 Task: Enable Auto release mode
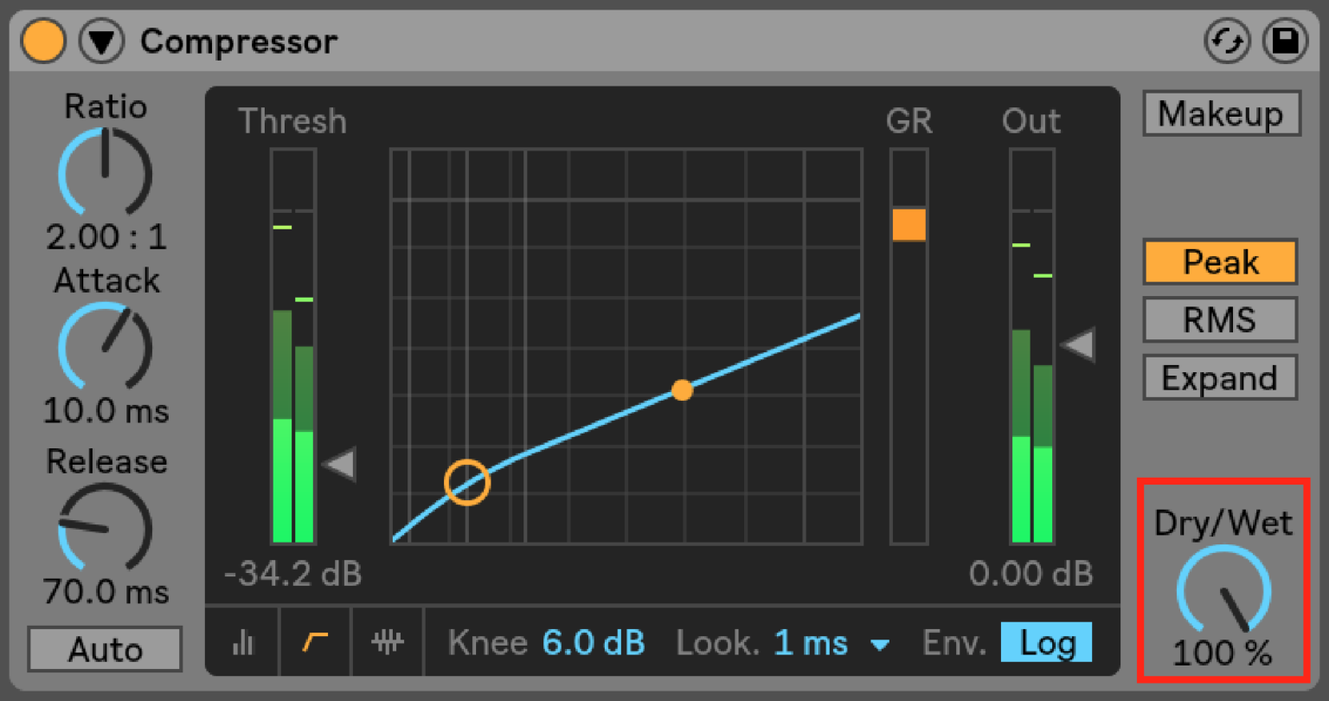[104, 650]
